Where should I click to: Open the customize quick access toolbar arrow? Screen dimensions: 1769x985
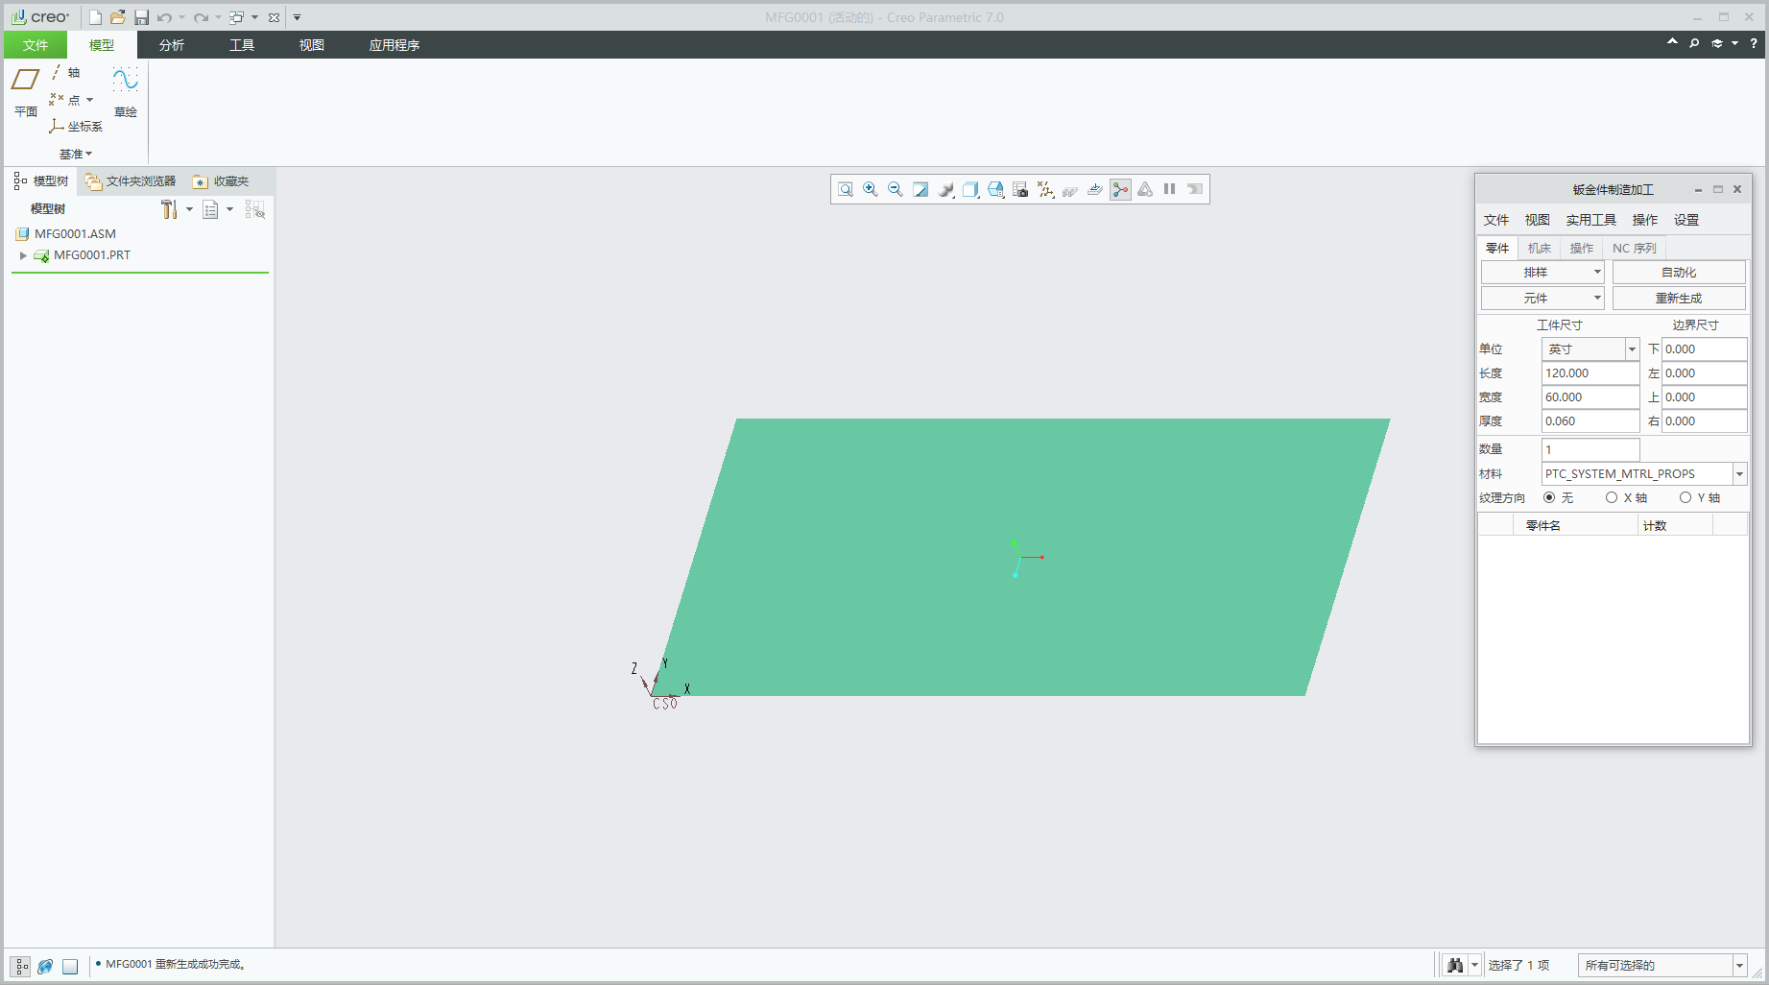point(298,17)
